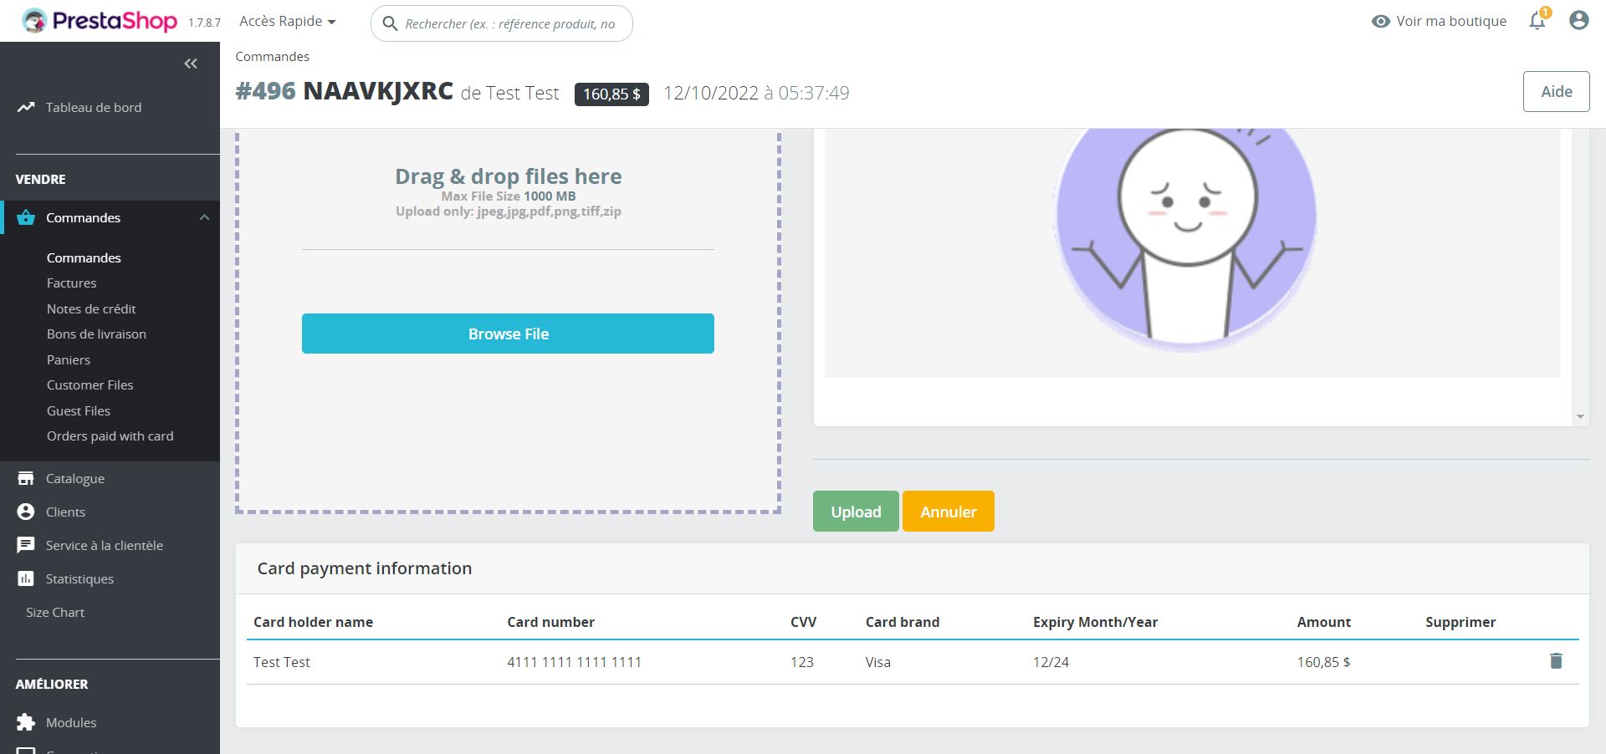Delete Test Test card payment row
The image size is (1606, 754).
click(1556, 661)
